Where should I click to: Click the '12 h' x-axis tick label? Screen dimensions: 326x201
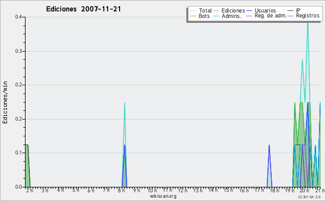tap(183, 190)
